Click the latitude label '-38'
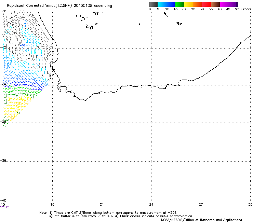The width and height of the screenshot is (253, 222). point(3,161)
